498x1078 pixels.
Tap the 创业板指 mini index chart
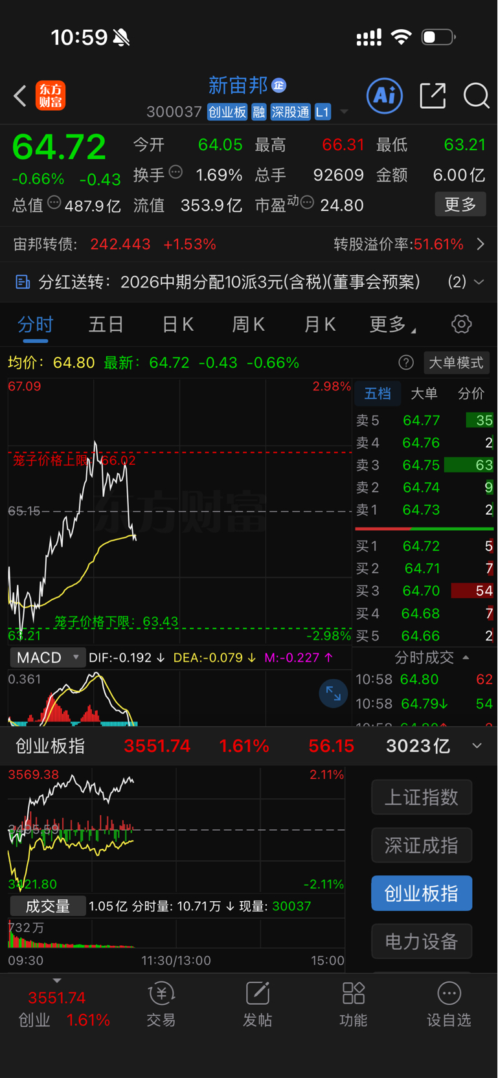click(176, 829)
